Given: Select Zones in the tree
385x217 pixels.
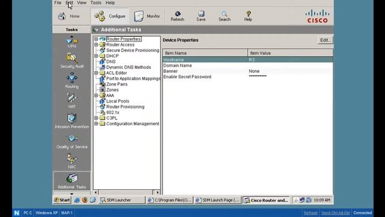Looking at the screenshot, I should click(x=112, y=90).
